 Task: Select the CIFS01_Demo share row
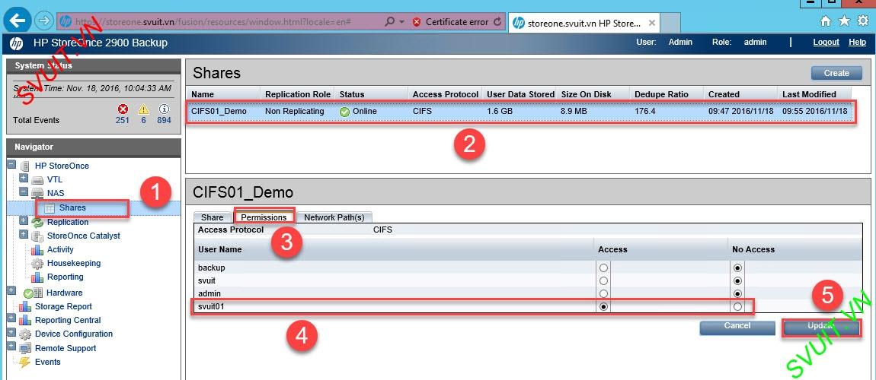520,112
